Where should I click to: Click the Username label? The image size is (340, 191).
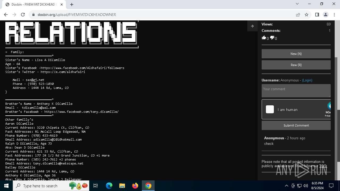coord(270,80)
